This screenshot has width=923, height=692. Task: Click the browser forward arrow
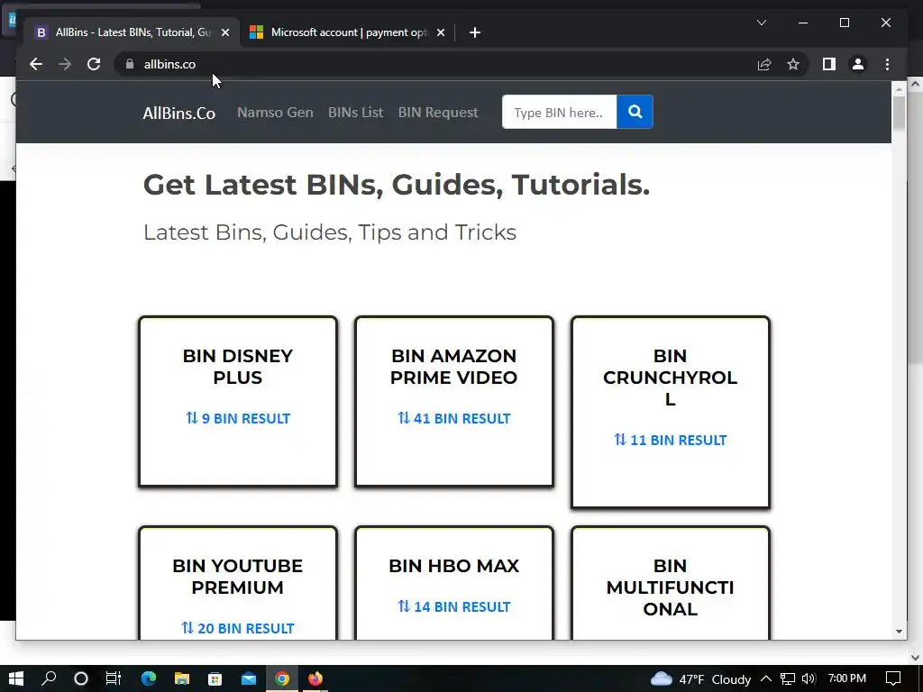[x=65, y=64]
